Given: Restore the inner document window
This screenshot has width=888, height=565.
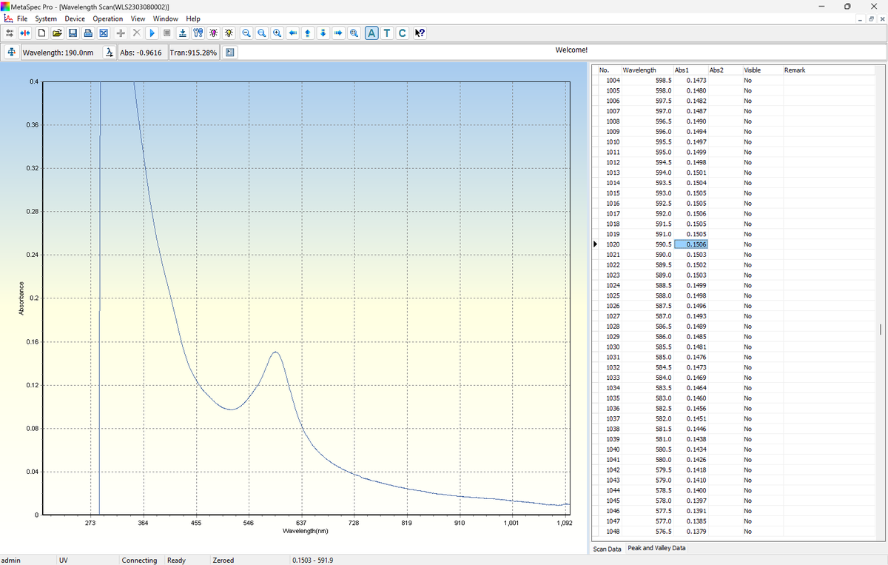Looking at the screenshot, I should click(872, 19).
